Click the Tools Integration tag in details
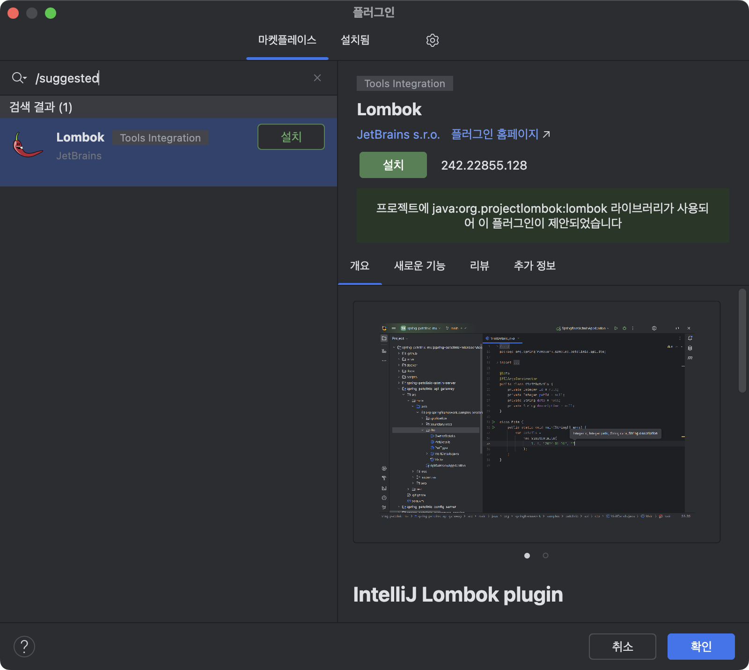 pyautogui.click(x=405, y=83)
